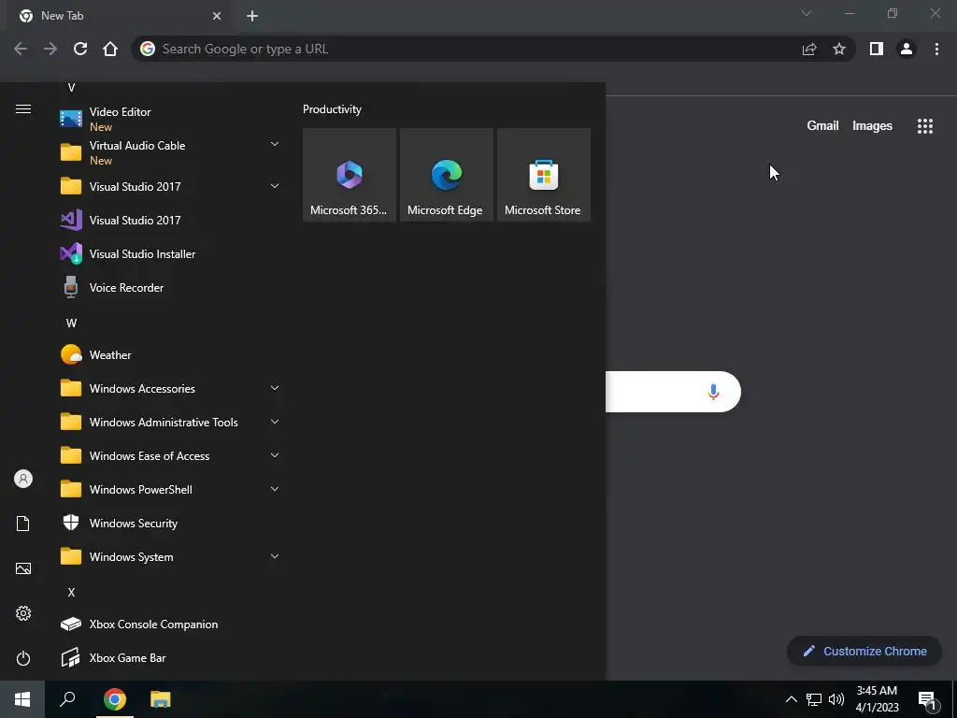The height and width of the screenshot is (718, 957).
Task: Open the Microsoft 365 tile
Action: click(x=350, y=175)
